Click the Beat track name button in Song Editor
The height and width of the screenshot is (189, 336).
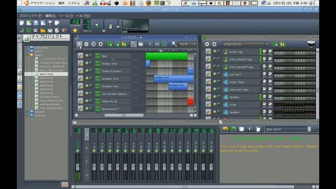113,56
